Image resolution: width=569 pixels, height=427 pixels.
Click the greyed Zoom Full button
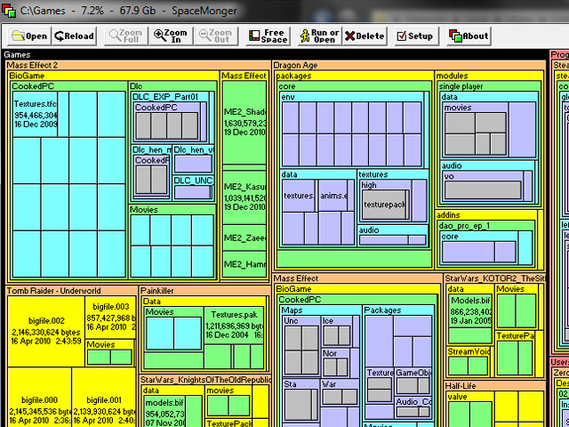(x=126, y=36)
